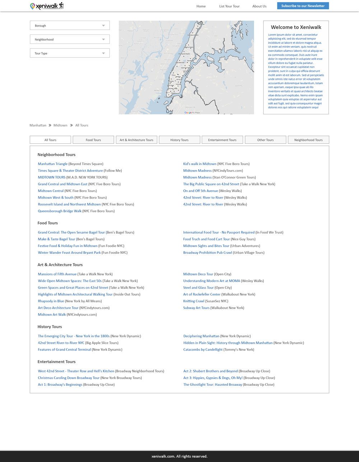Open Mansions of Fifth Avenue tour
Screen dimensions: 359x462
click(x=57, y=274)
